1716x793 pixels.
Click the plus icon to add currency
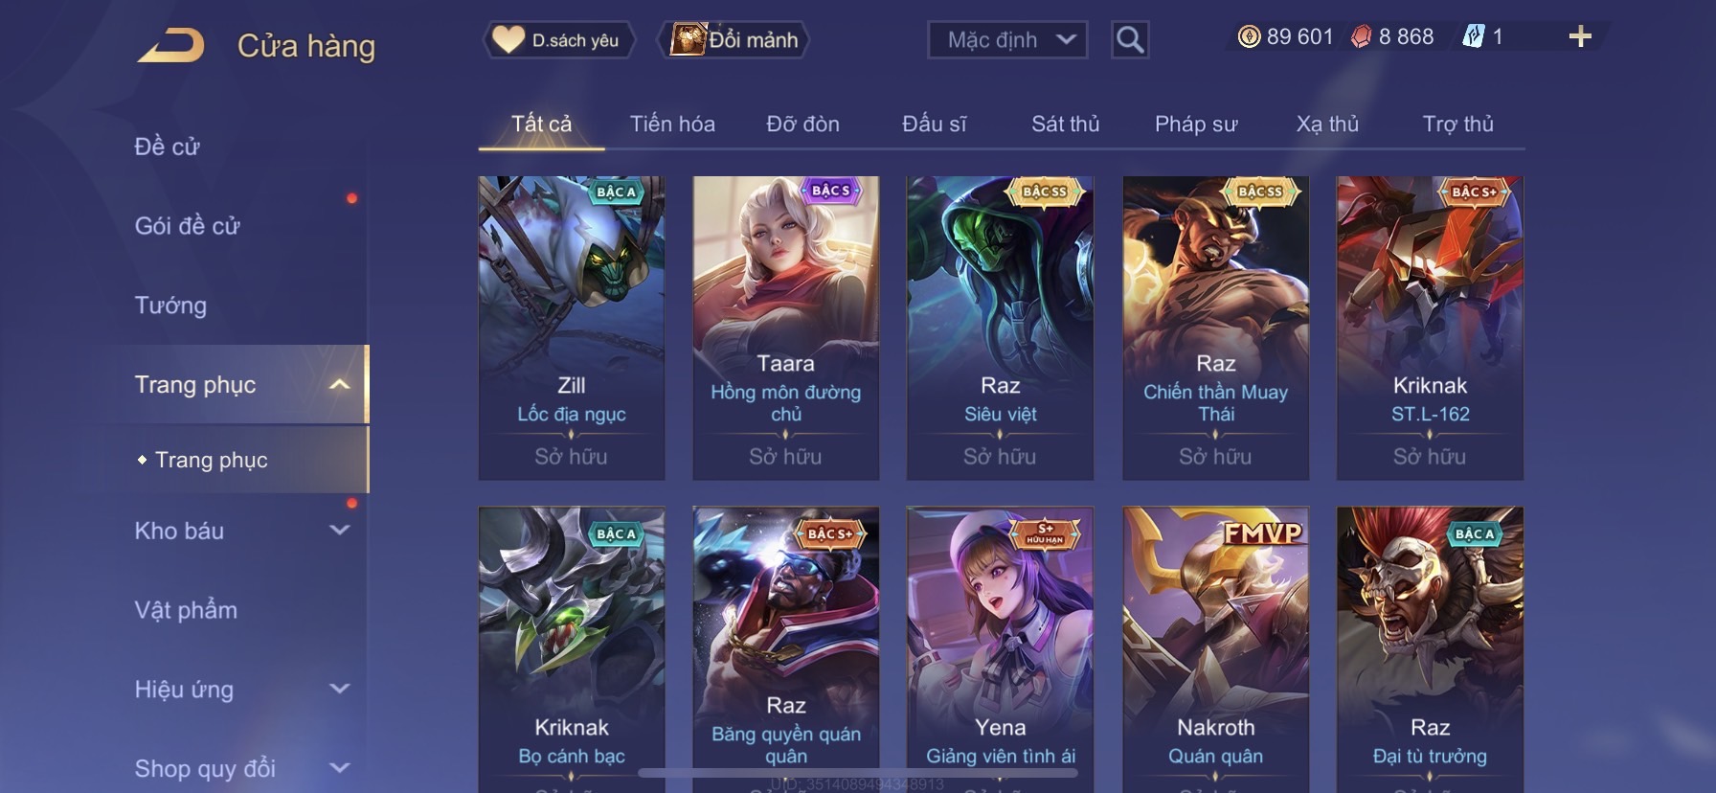(1580, 36)
